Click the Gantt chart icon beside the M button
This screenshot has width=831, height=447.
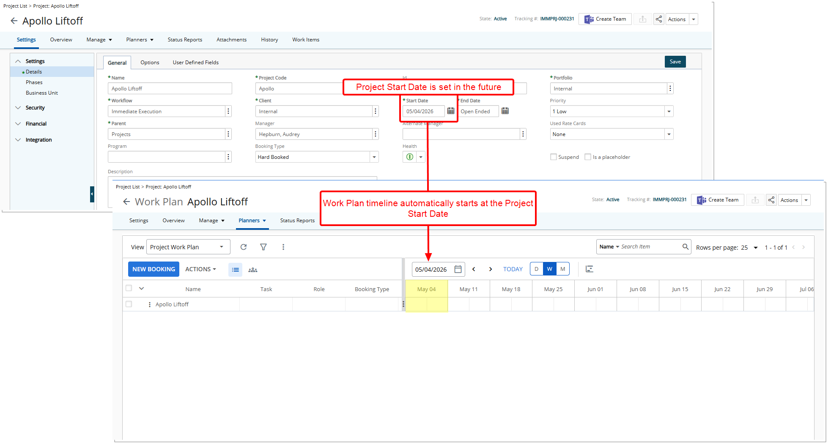click(x=590, y=269)
